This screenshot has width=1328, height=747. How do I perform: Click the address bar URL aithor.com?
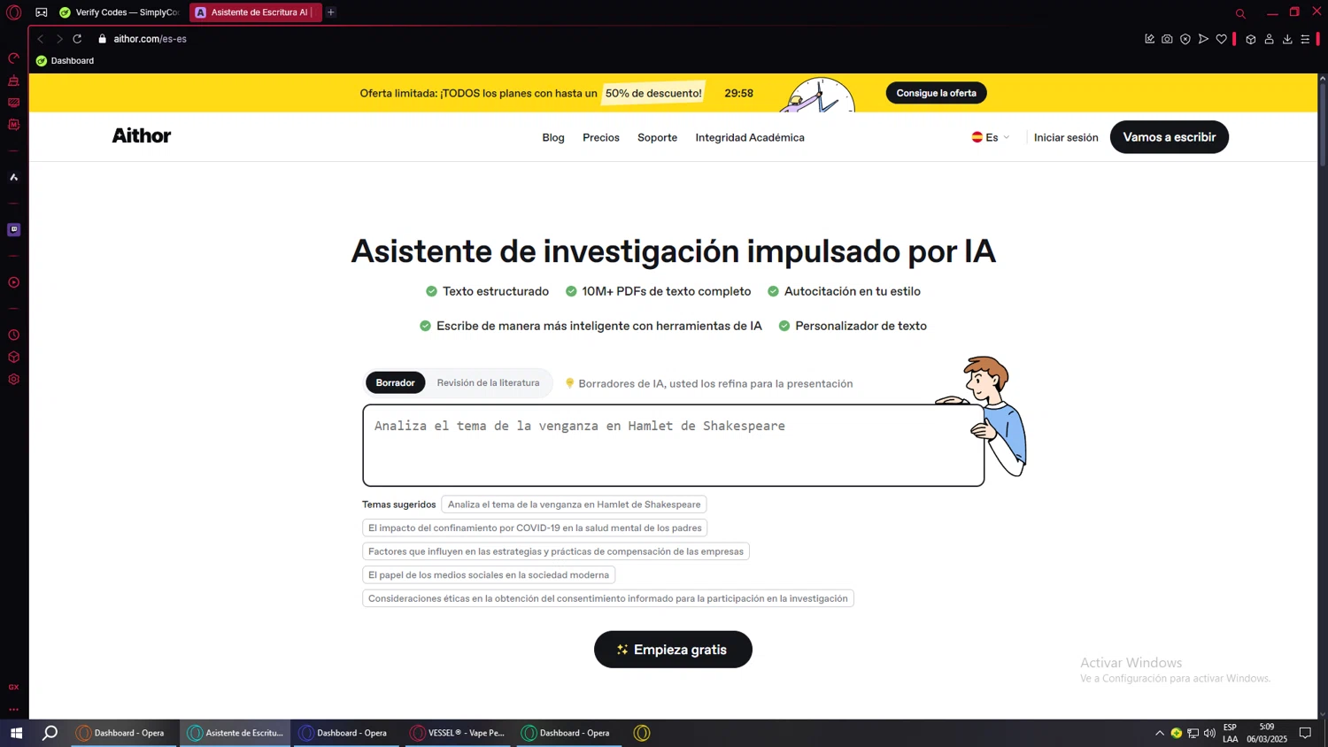[x=150, y=39]
